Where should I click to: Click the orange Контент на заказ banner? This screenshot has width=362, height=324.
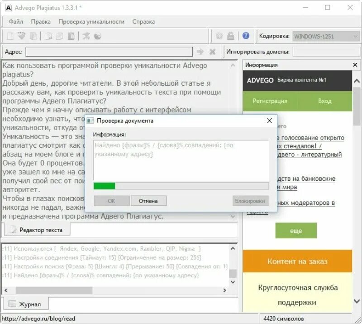coord(297,261)
